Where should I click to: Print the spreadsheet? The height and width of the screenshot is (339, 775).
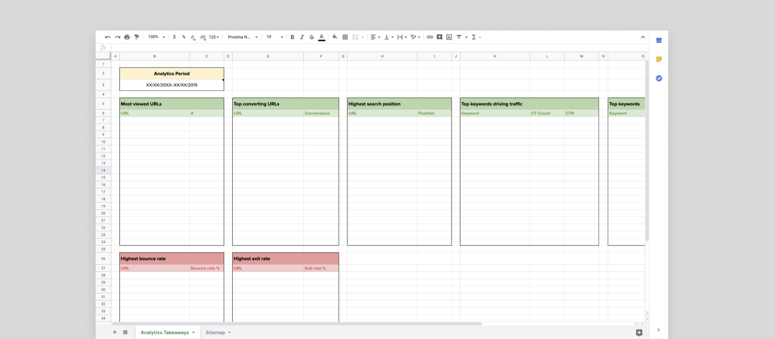pos(127,37)
